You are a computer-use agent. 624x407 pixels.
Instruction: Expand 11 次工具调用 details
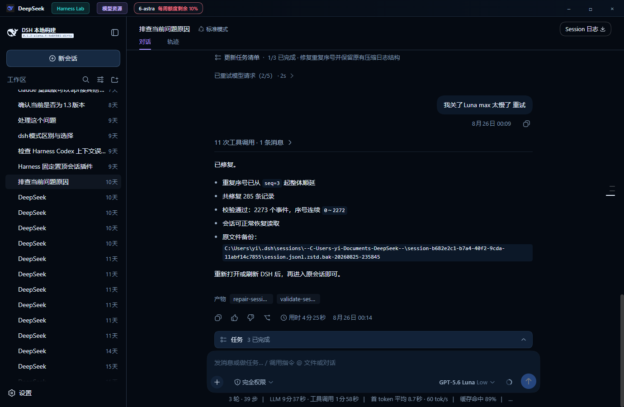click(x=253, y=142)
